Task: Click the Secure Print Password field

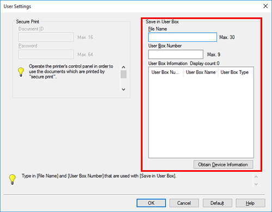Action: [46, 54]
